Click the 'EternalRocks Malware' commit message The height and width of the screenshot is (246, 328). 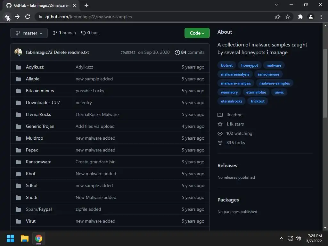pos(97,114)
